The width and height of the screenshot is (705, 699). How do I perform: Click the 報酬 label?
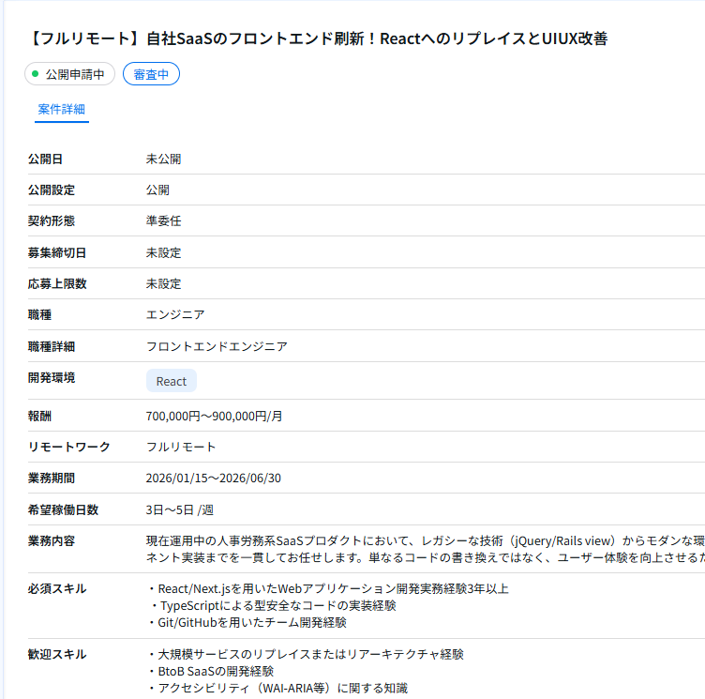click(x=39, y=416)
